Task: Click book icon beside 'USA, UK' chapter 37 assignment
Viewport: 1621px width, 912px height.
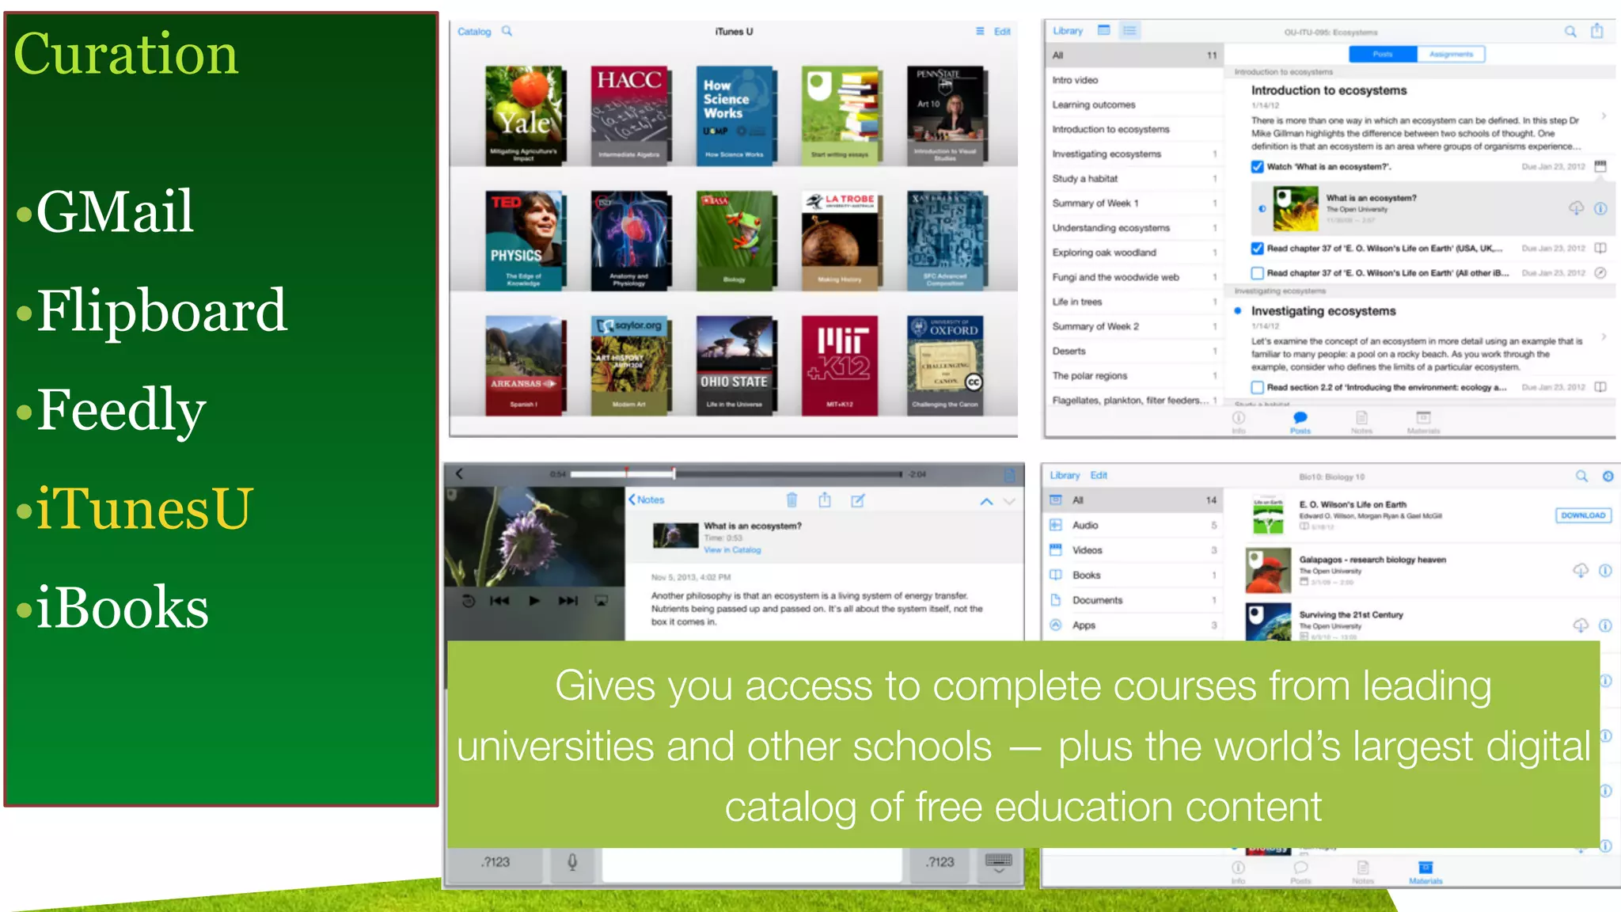Action: click(x=1600, y=248)
